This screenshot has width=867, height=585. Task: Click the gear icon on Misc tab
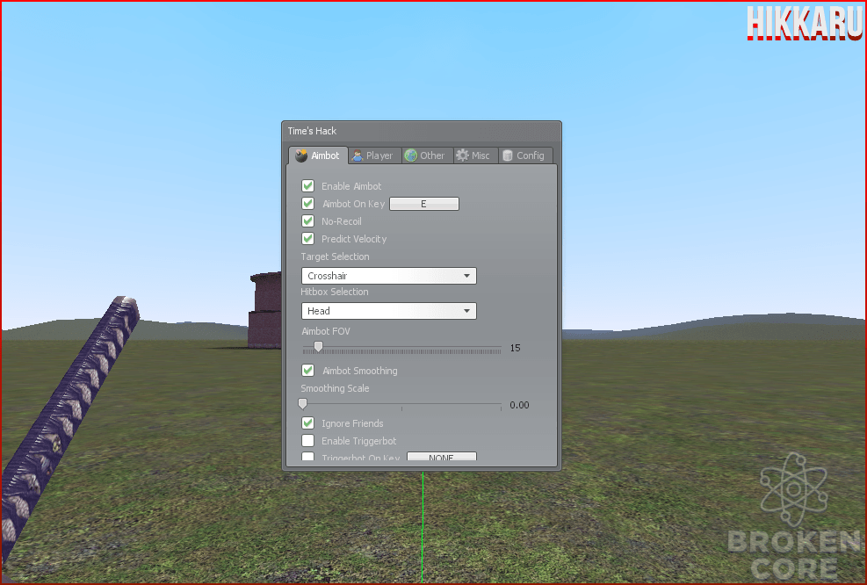coord(462,155)
